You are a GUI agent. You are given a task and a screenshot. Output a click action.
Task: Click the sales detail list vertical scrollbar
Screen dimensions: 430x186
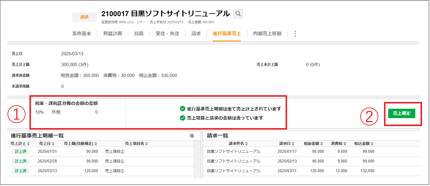click(x=197, y=159)
